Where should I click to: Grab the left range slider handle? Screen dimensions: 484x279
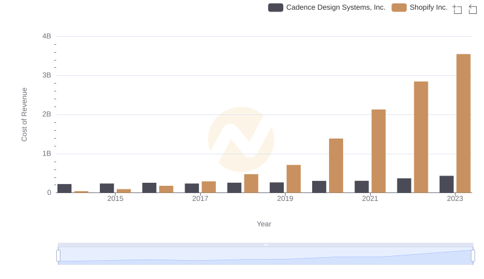point(58,255)
